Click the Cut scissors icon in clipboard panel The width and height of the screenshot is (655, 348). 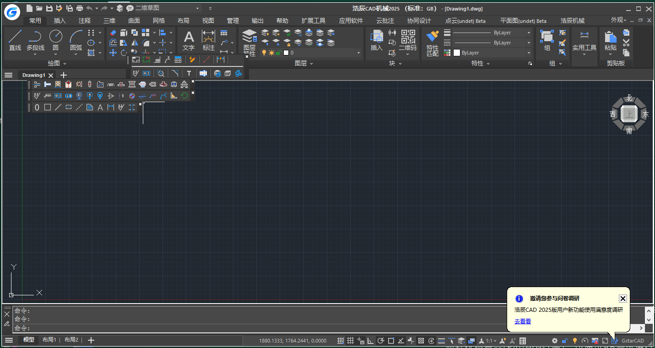pos(626,43)
